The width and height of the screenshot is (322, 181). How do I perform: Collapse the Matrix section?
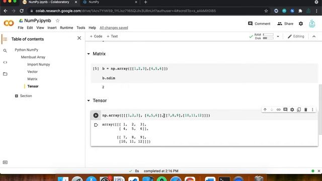(89, 54)
